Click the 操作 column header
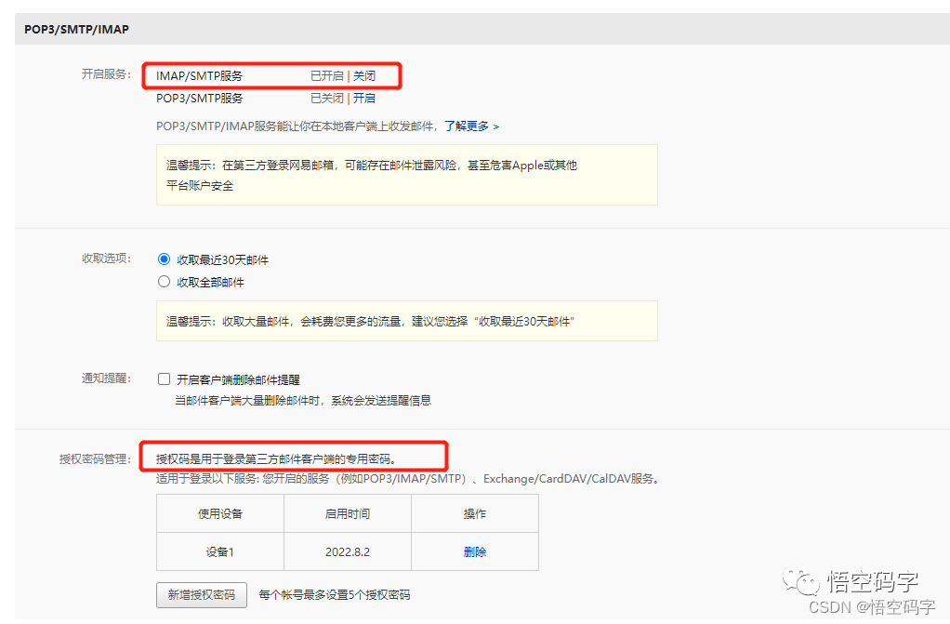The width and height of the screenshot is (950, 624). pos(474,513)
